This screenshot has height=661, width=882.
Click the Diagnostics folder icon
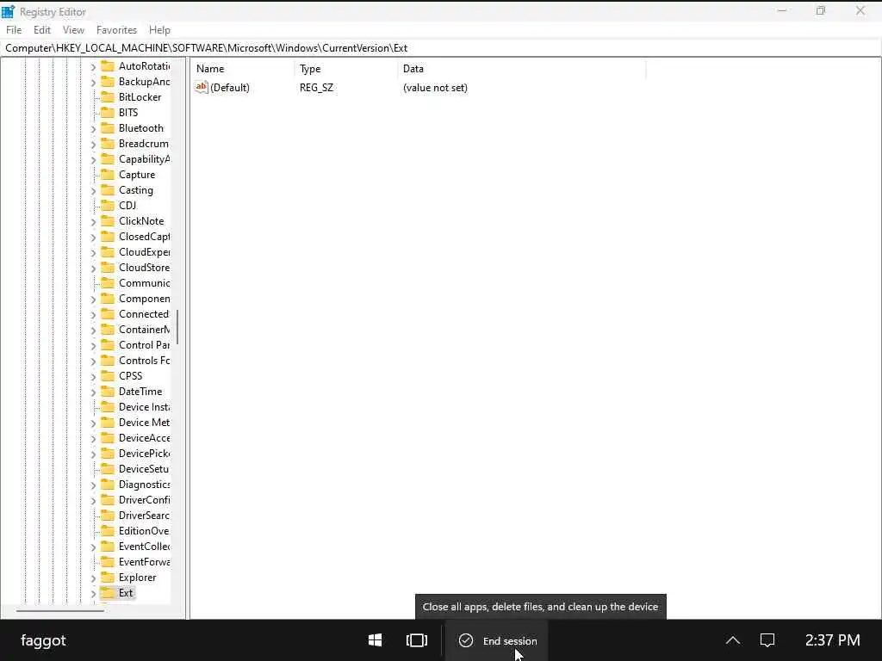pos(108,485)
